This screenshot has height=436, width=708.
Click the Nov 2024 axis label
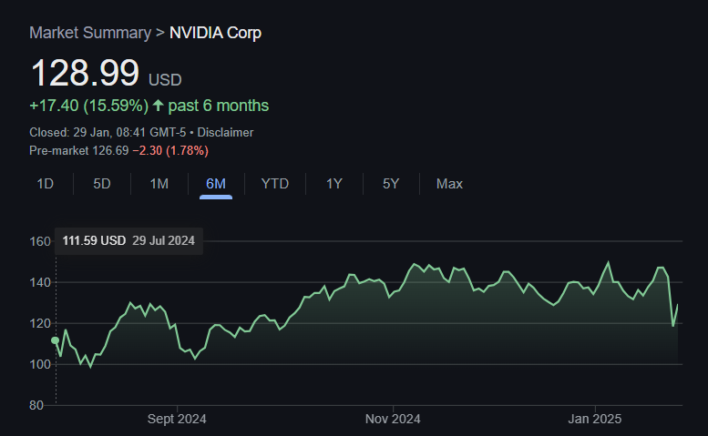(393, 419)
